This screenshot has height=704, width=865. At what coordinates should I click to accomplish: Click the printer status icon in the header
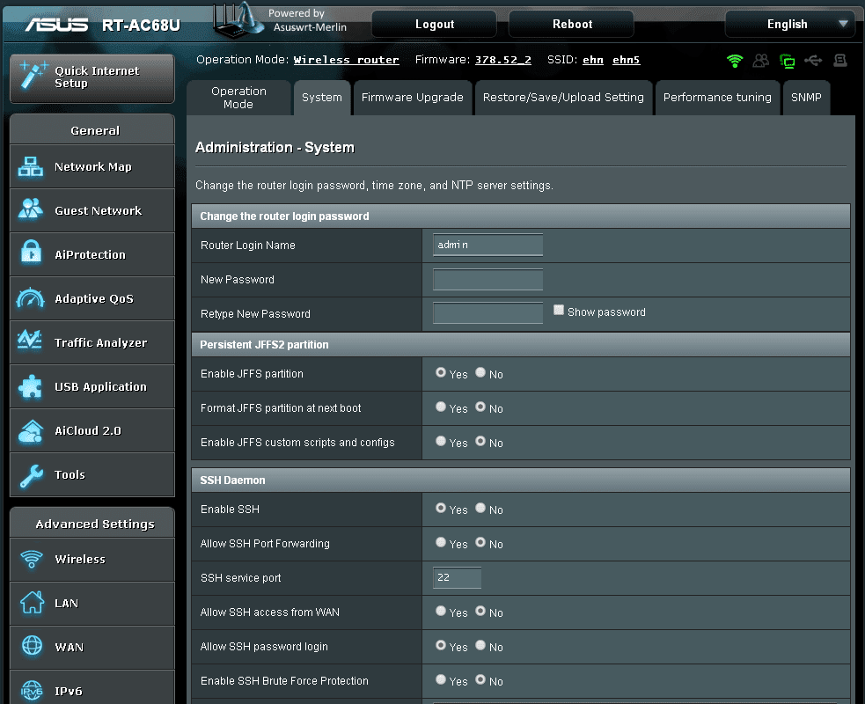coord(839,61)
